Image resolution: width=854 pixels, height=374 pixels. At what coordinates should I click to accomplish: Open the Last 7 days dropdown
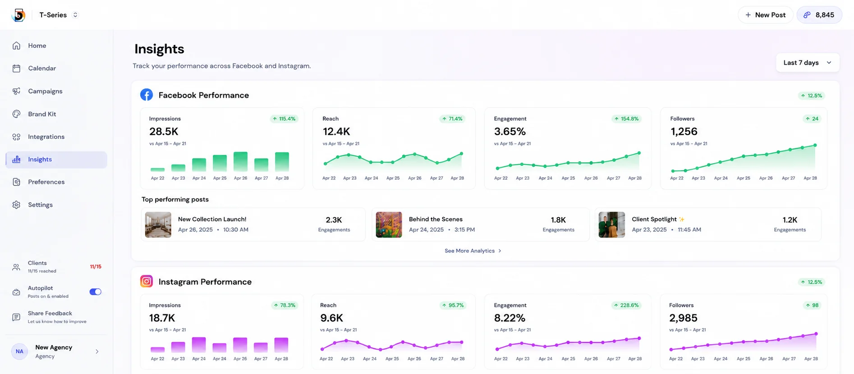coord(807,63)
